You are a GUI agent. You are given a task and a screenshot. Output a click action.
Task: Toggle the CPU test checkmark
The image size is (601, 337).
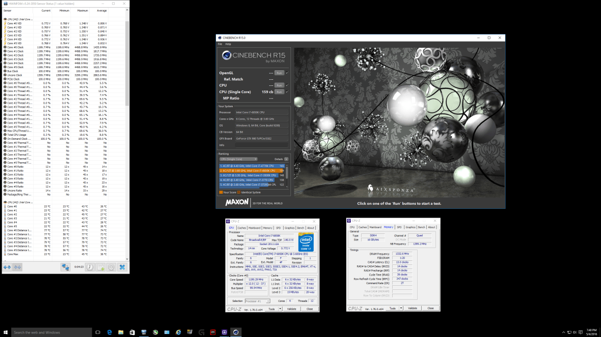(x=287, y=85)
